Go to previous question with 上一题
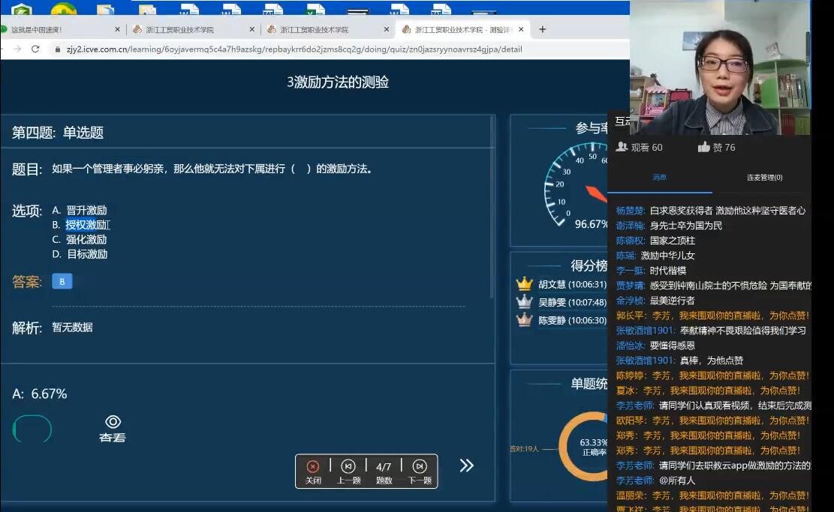This screenshot has width=834, height=512. 348,466
